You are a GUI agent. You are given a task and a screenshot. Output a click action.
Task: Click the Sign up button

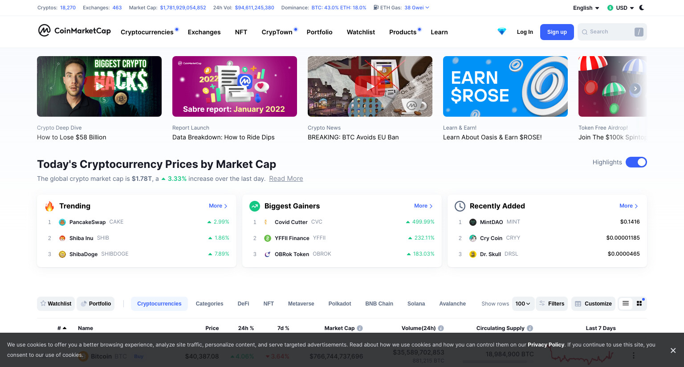[x=557, y=32]
